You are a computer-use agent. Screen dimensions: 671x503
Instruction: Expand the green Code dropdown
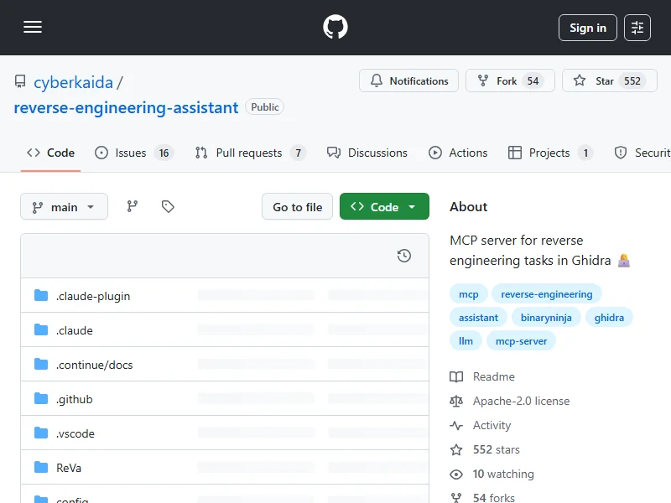pyautogui.click(x=384, y=207)
